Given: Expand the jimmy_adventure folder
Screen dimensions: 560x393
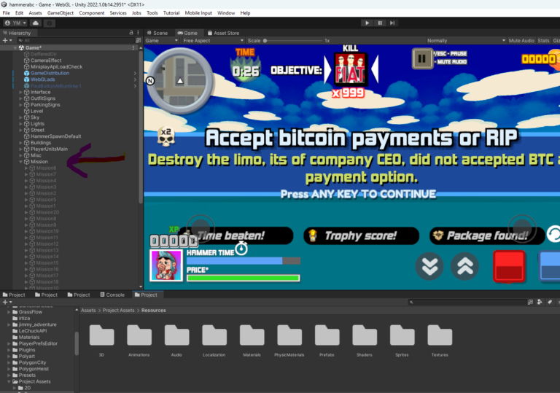Looking at the screenshot, I should 9,324.
